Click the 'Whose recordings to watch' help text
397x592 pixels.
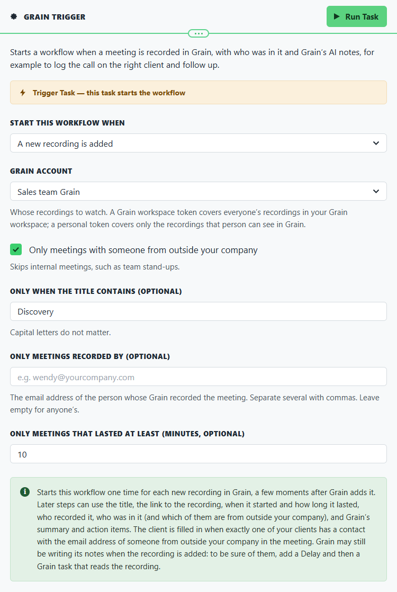coord(179,218)
